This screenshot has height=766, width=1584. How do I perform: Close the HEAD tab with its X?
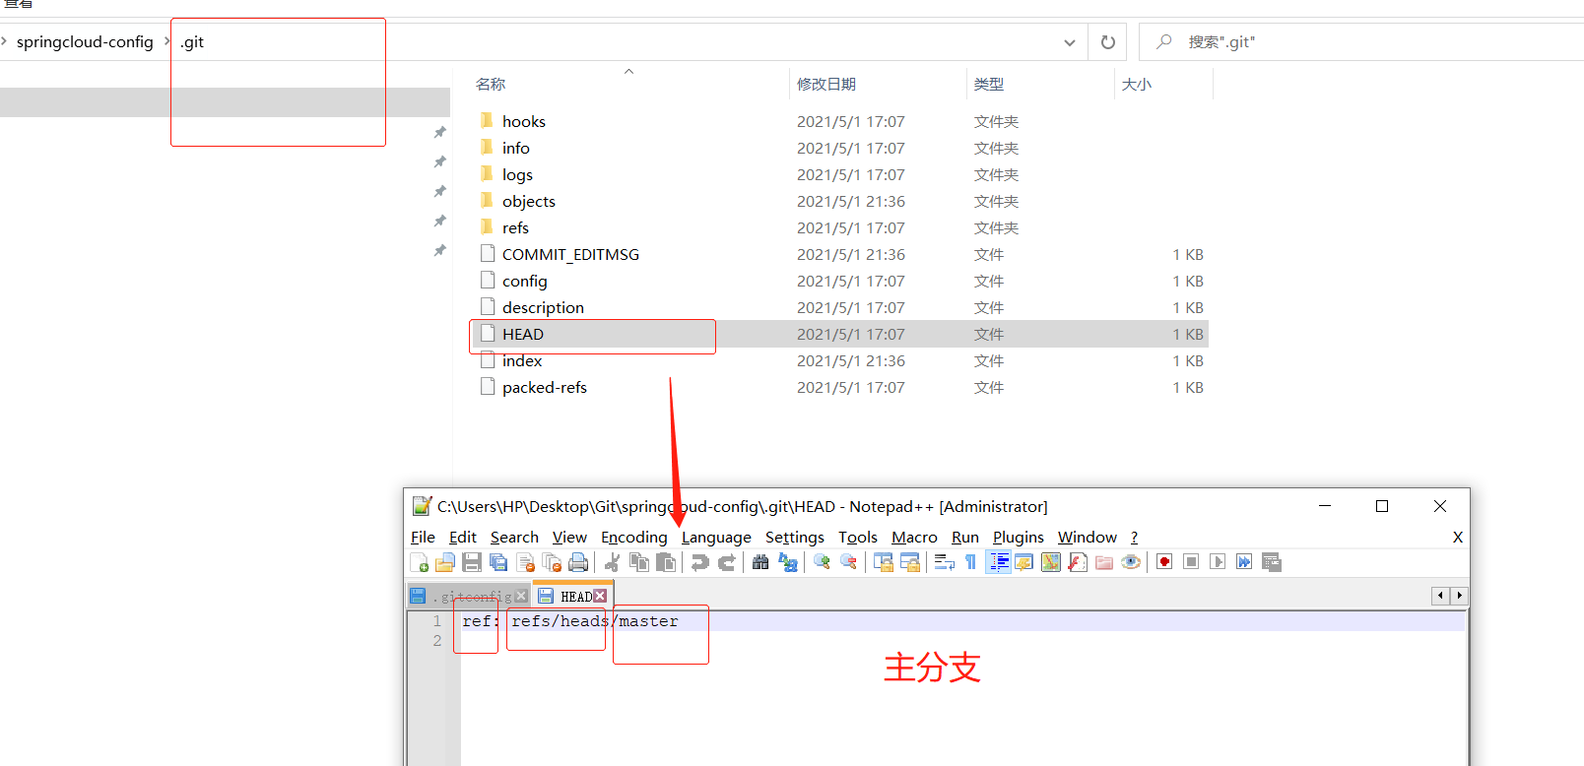pyautogui.click(x=600, y=596)
